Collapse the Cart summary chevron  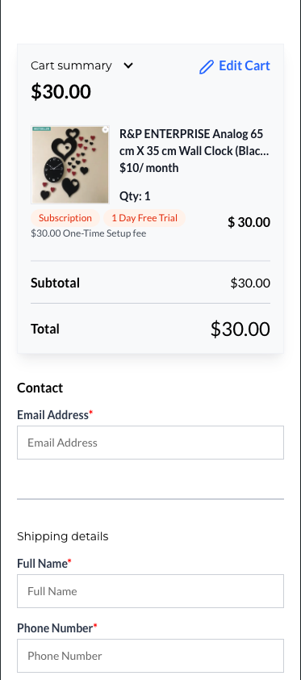click(x=128, y=65)
